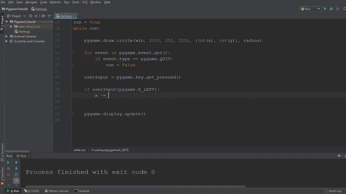The width and height of the screenshot is (346, 194).
Task: Click Game.py in the navigation breadcrumb
Action: point(39,9)
